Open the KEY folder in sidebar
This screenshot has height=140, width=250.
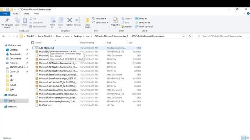(11, 80)
